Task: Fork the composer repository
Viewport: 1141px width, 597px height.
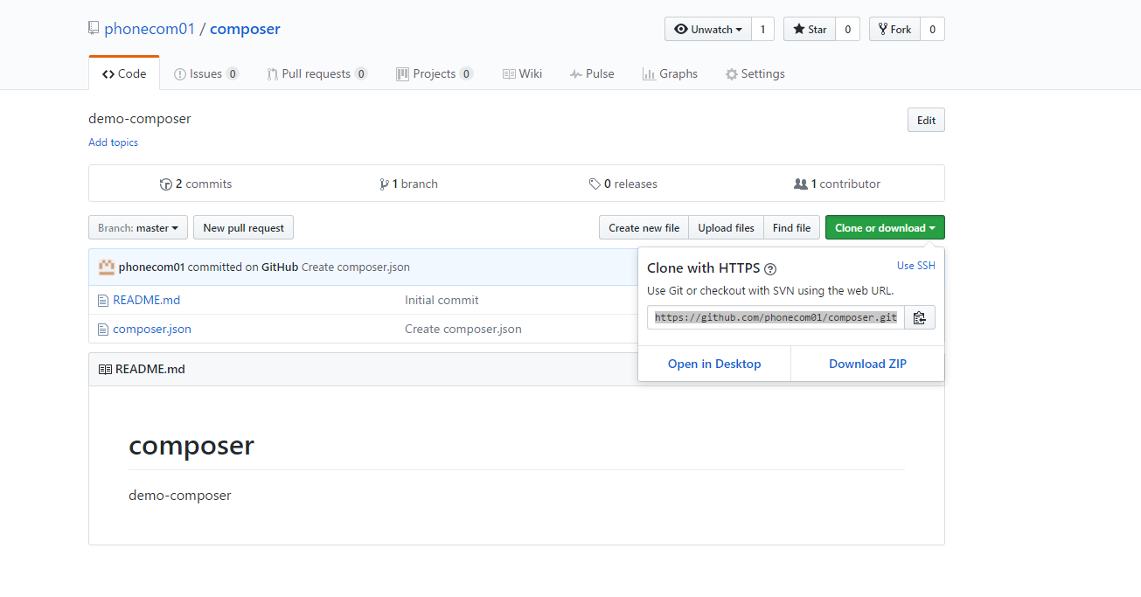Action: (x=895, y=29)
